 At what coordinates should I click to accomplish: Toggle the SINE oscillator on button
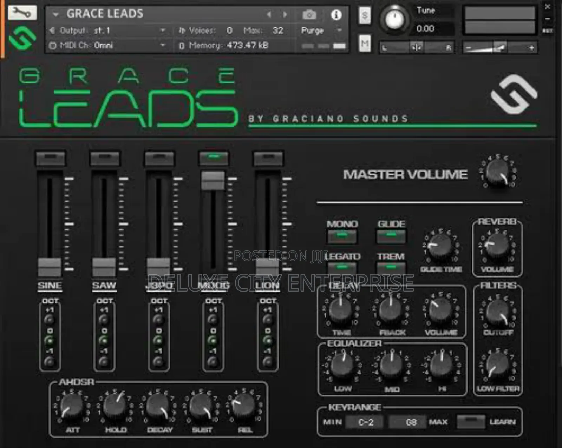(50, 158)
